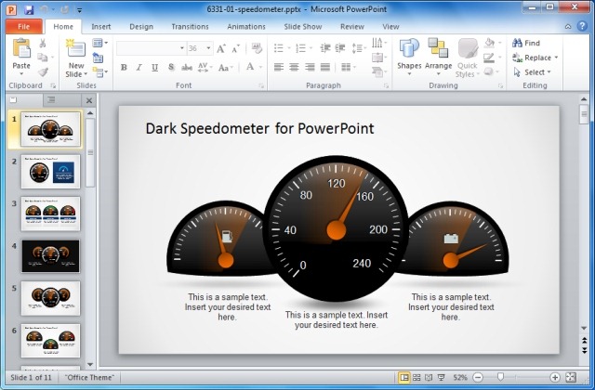Close the slide thumbnail pane

pyautogui.click(x=89, y=100)
